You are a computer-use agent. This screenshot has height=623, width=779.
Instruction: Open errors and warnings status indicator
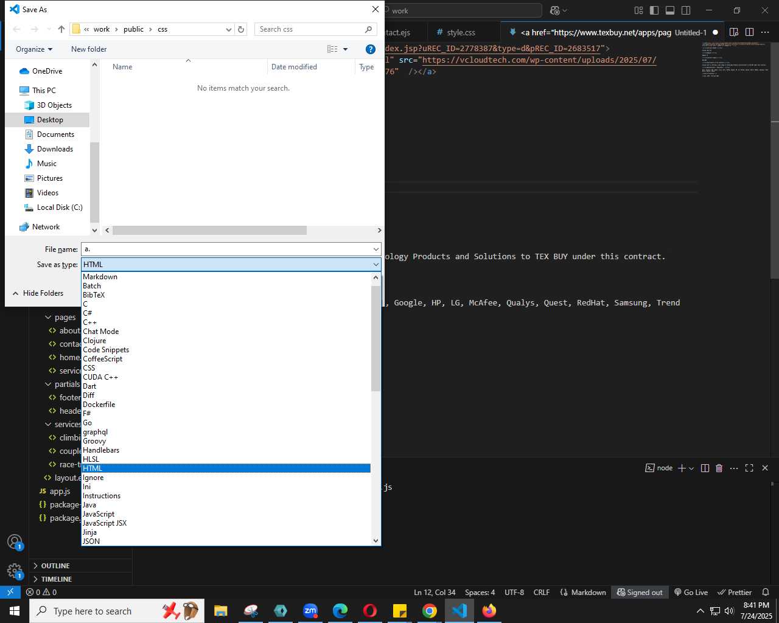(41, 592)
